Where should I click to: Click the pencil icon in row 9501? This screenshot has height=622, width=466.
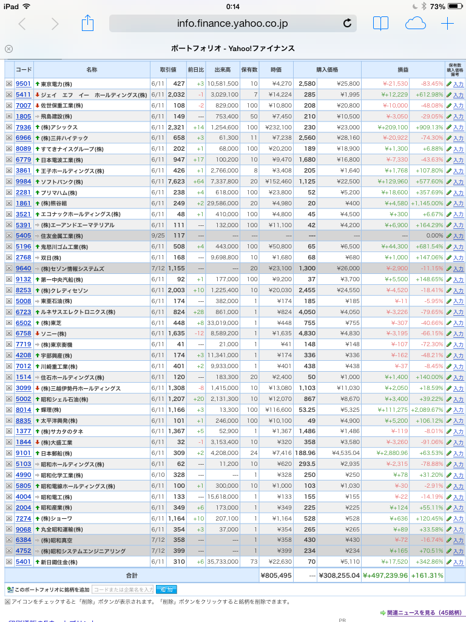(x=449, y=84)
